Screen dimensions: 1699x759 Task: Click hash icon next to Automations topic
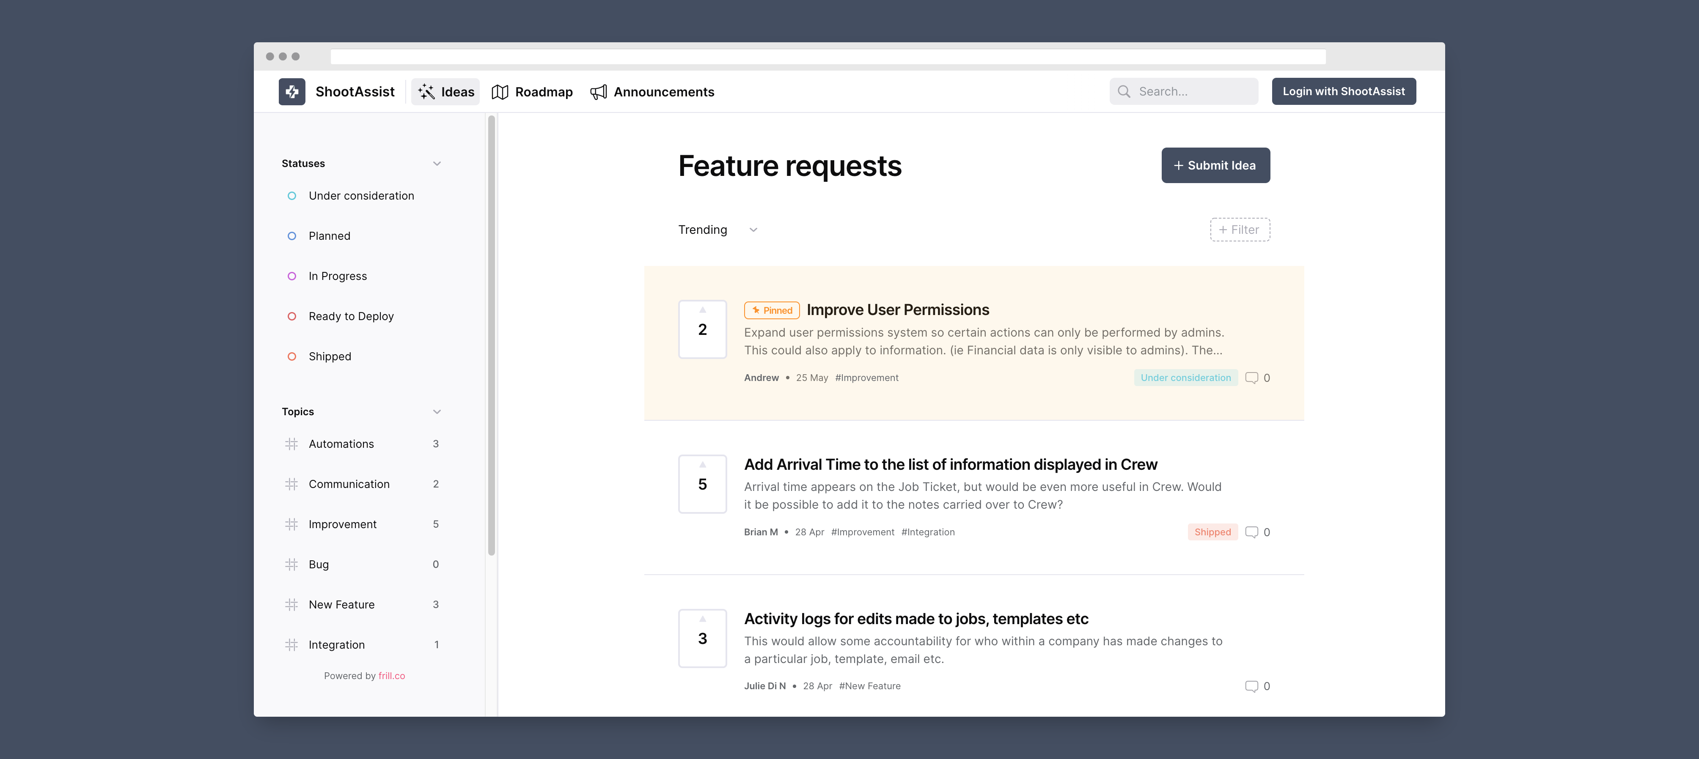point(291,444)
